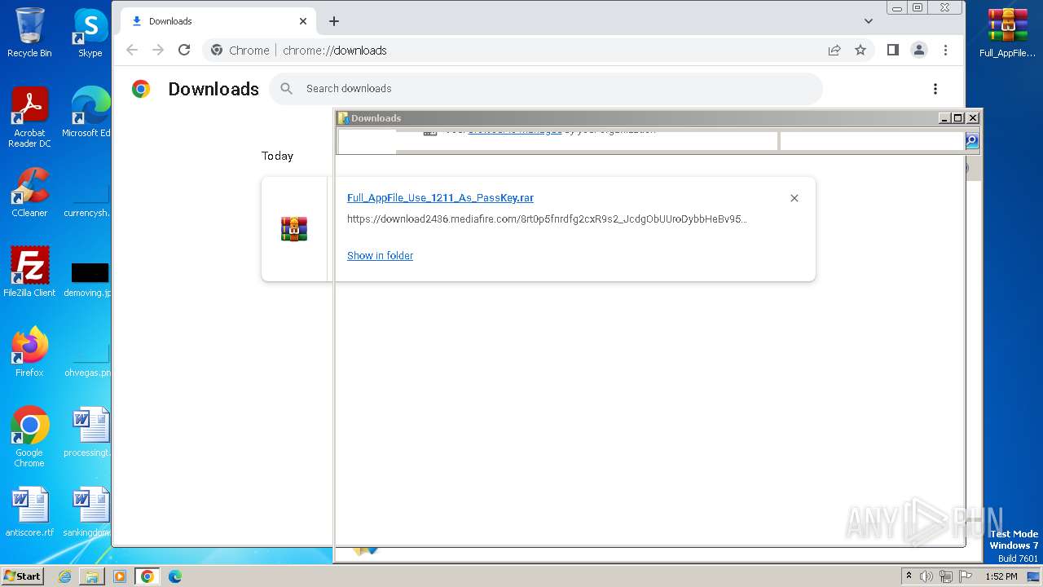Reload the chrome://downloads page
The image size is (1043, 587).
pyautogui.click(x=184, y=50)
